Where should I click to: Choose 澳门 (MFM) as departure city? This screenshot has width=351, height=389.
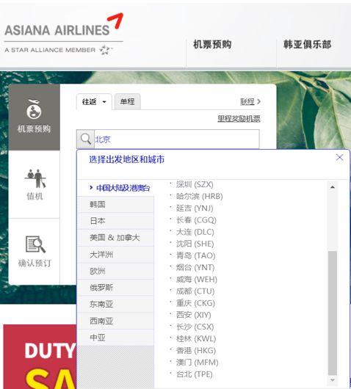coord(197,363)
